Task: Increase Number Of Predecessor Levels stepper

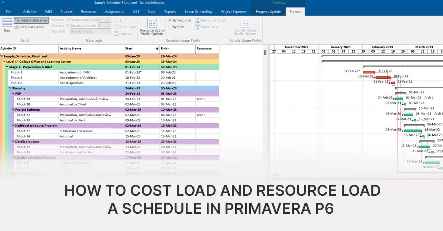Action: (107, 19)
